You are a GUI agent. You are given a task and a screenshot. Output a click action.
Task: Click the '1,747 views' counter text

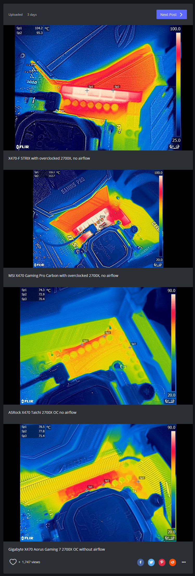[x=31, y=562]
